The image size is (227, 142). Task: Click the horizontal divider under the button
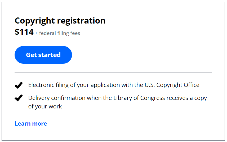(x=113, y=72)
